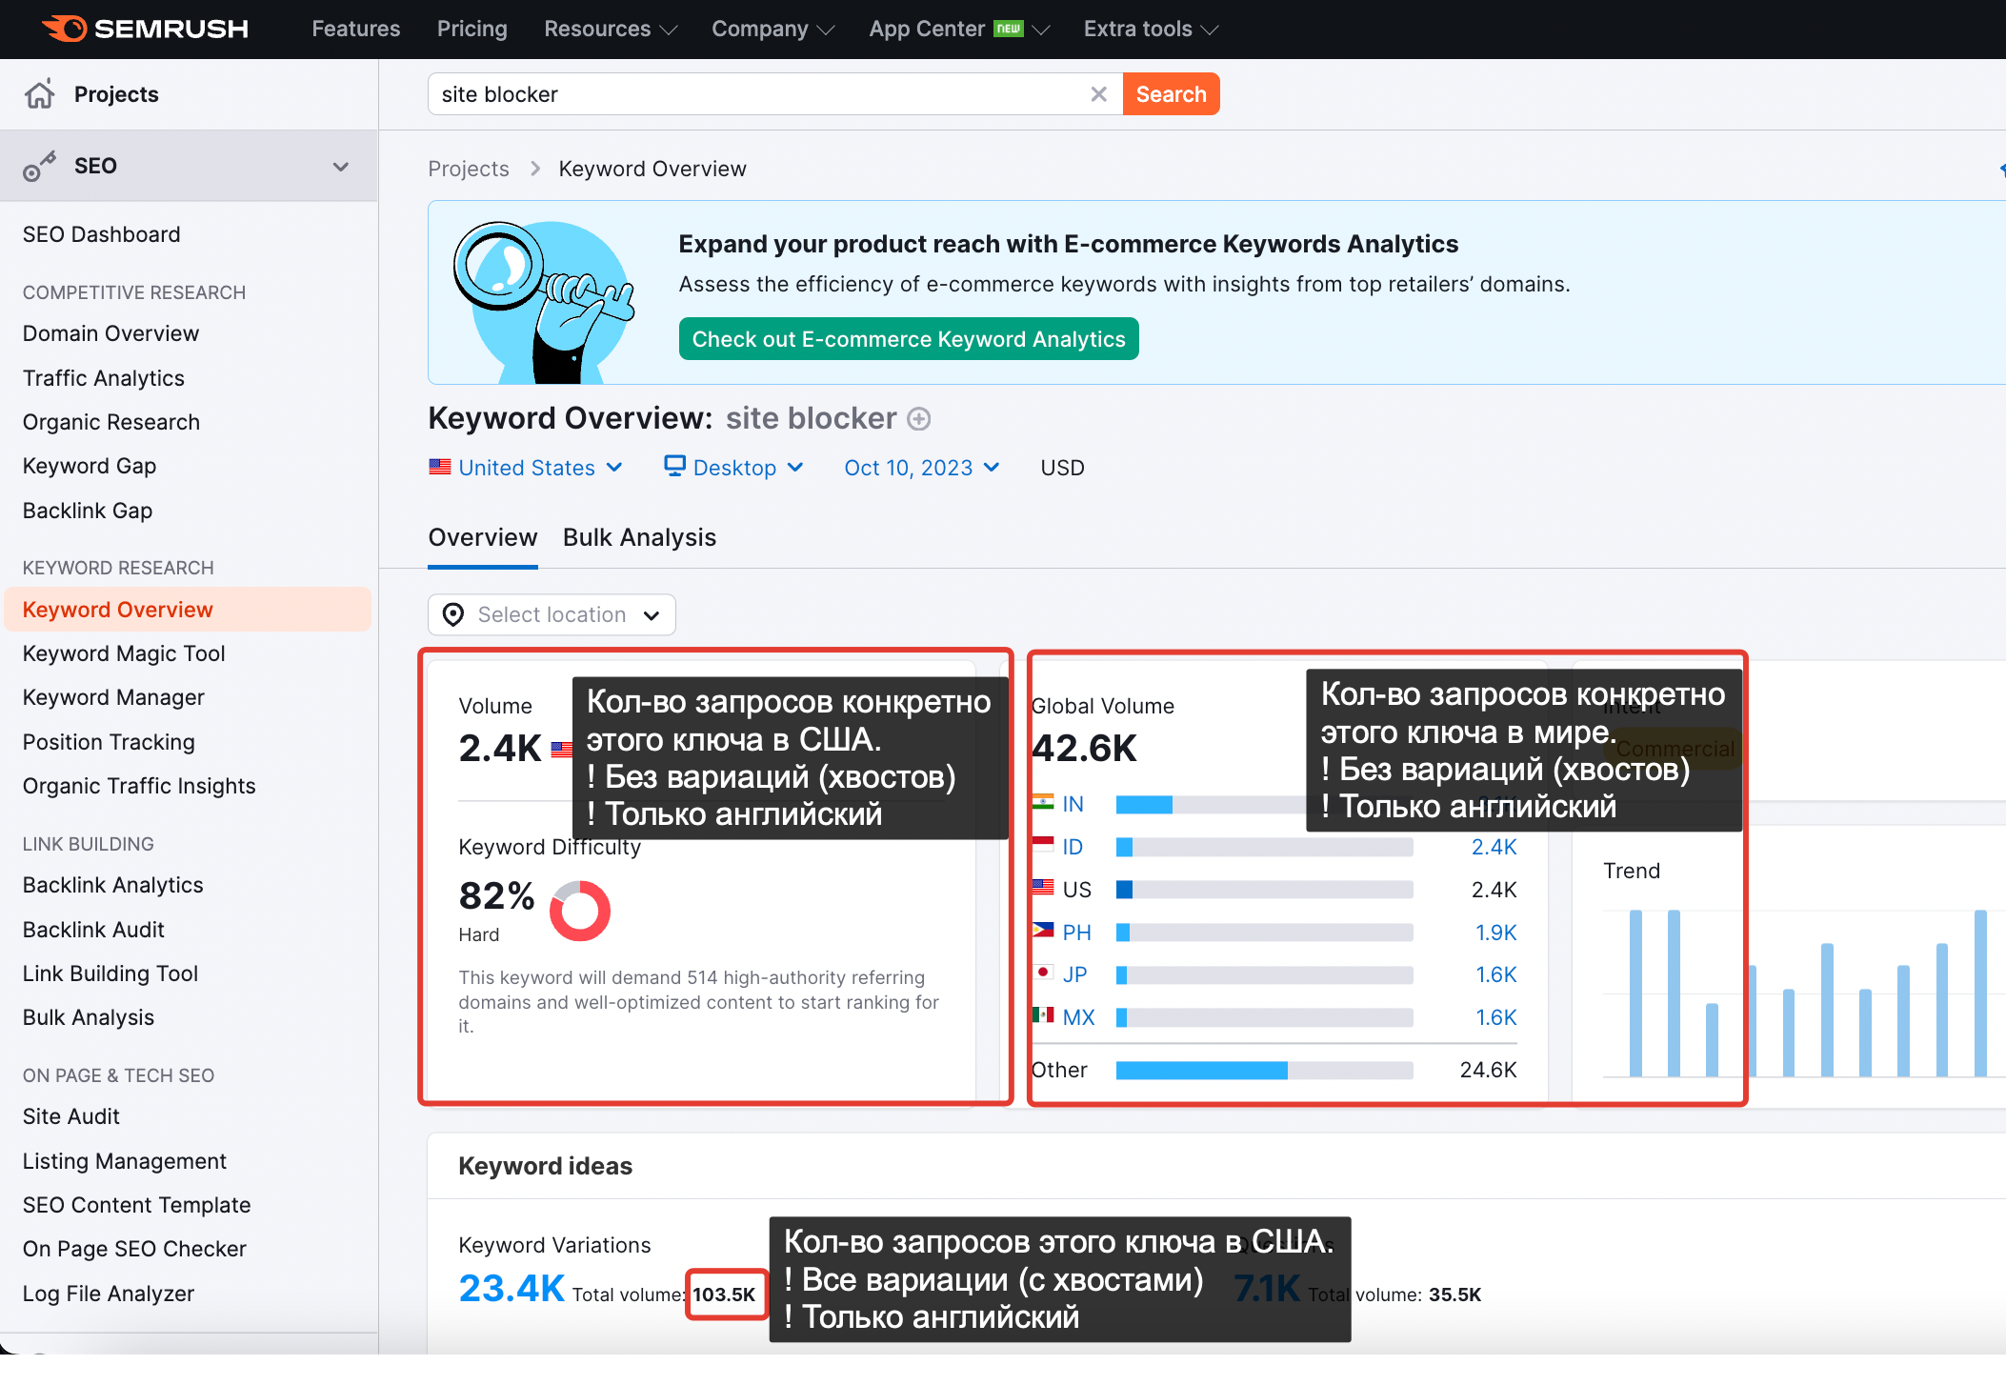Image resolution: width=2006 pixels, height=1385 pixels.
Task: Collapse the SEO sidebar section
Action: pos(341,167)
